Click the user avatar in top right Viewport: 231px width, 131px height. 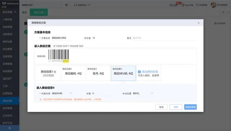(x=213, y=5)
